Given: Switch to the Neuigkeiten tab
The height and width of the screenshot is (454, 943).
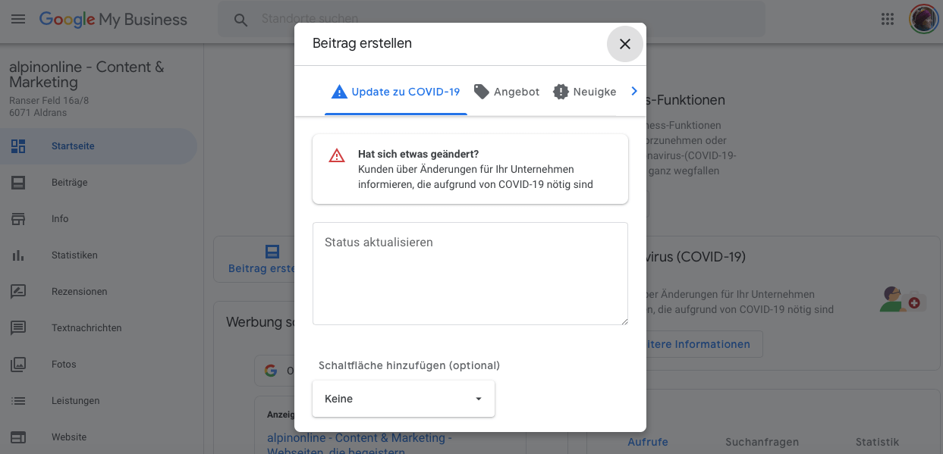Looking at the screenshot, I should pos(584,92).
